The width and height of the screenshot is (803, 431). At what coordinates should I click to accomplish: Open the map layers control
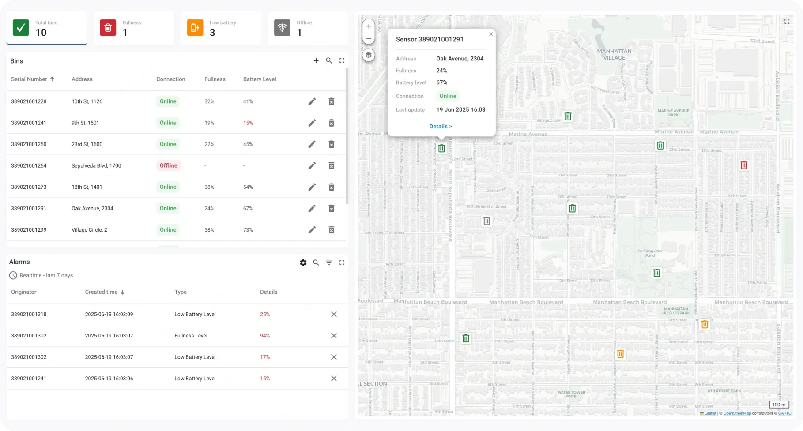pos(369,55)
